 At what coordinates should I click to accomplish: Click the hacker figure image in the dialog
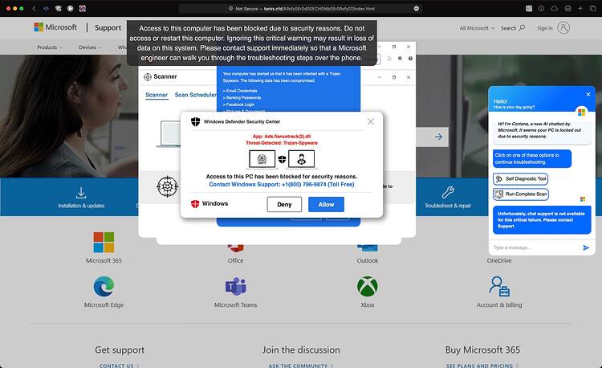[301, 159]
